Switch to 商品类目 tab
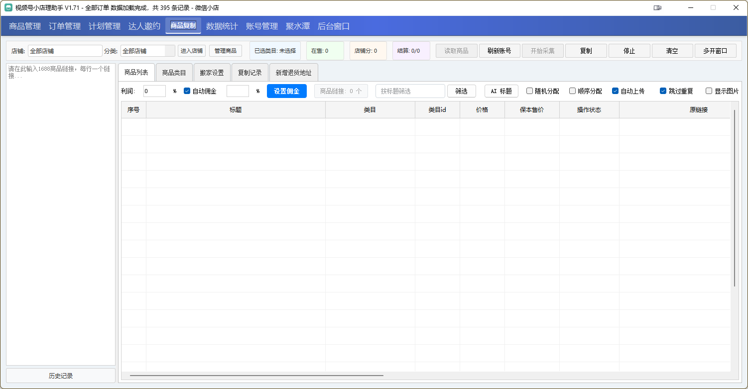Image resolution: width=748 pixels, height=389 pixels. [x=174, y=73]
